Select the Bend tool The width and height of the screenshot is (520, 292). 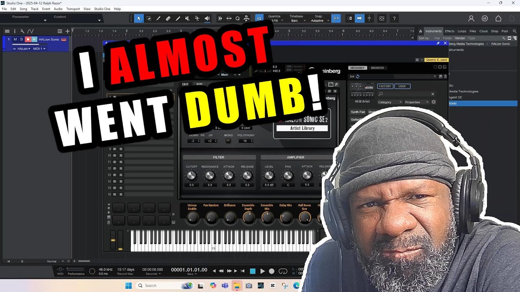pyautogui.click(x=197, y=18)
